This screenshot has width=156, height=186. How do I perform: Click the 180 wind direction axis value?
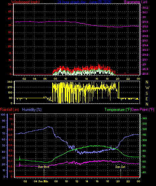[x=10, y=92]
